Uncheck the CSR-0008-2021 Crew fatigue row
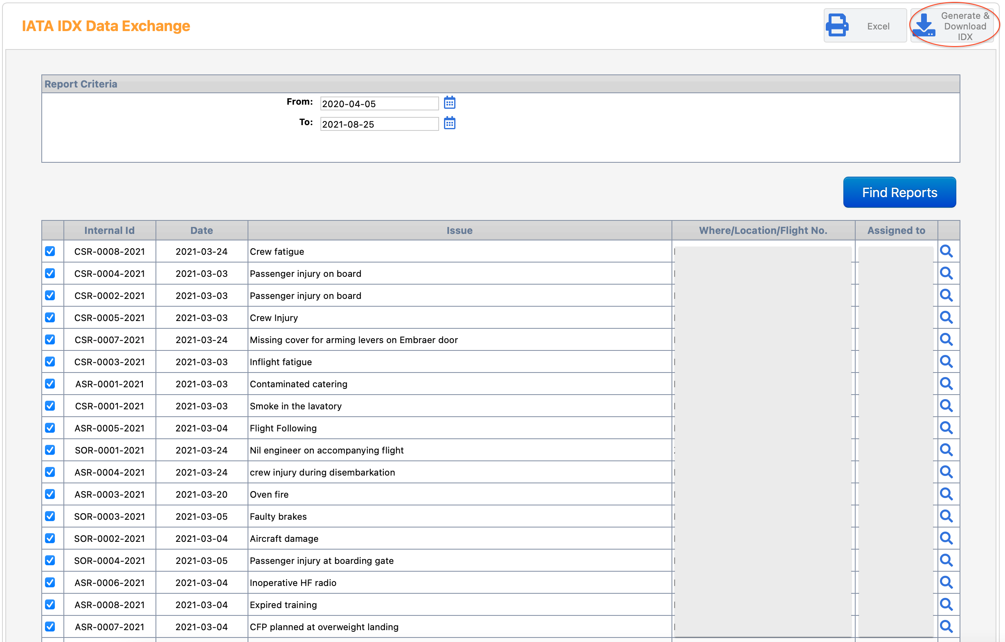The width and height of the screenshot is (1005, 642). click(x=50, y=251)
